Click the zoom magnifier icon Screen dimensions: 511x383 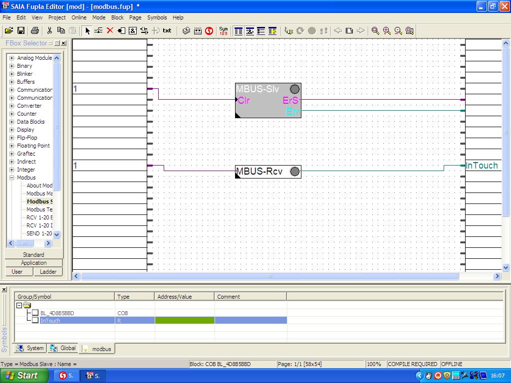point(375,30)
